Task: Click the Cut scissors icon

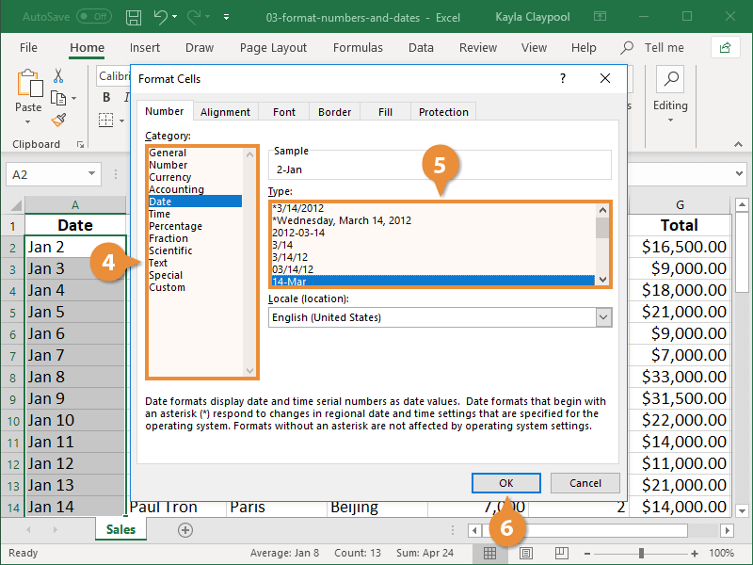Action: 58,75
